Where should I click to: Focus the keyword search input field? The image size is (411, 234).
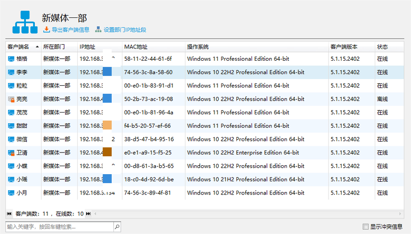point(59,226)
